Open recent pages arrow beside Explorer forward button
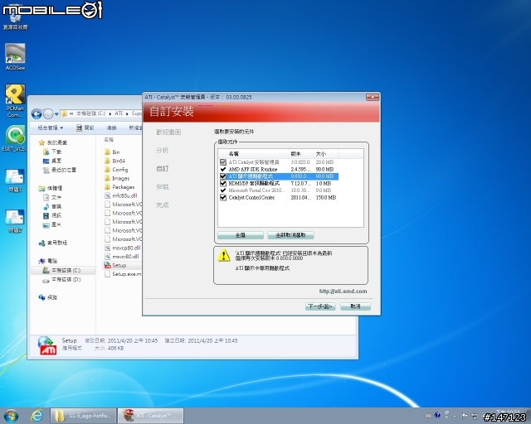This screenshot has height=424, width=531. click(56, 114)
